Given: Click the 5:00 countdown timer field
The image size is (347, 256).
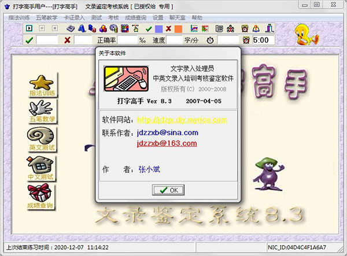Looking at the screenshot, I should [263, 40].
